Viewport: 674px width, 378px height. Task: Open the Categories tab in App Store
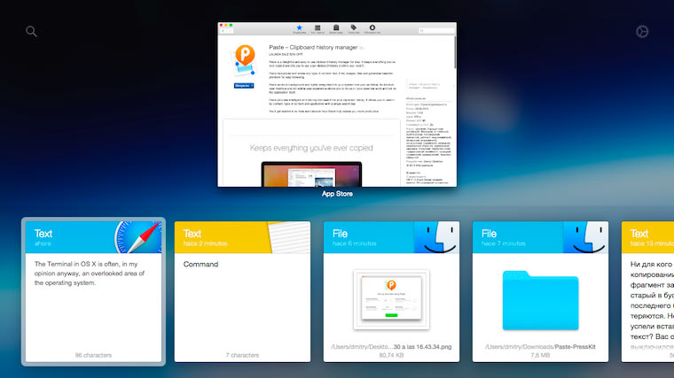coord(336,28)
